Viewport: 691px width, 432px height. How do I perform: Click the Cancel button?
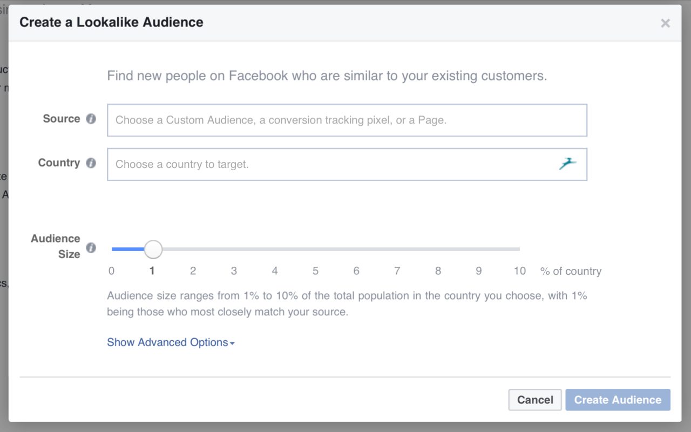(x=534, y=400)
